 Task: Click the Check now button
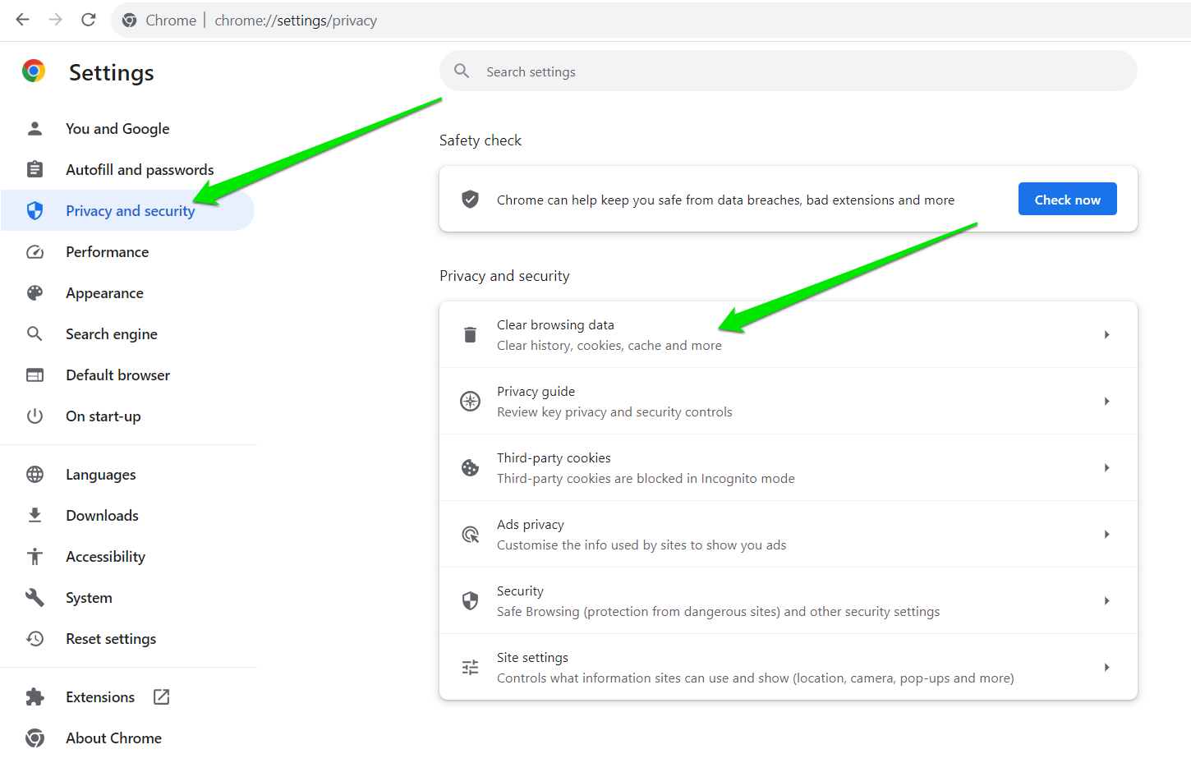coord(1067,199)
